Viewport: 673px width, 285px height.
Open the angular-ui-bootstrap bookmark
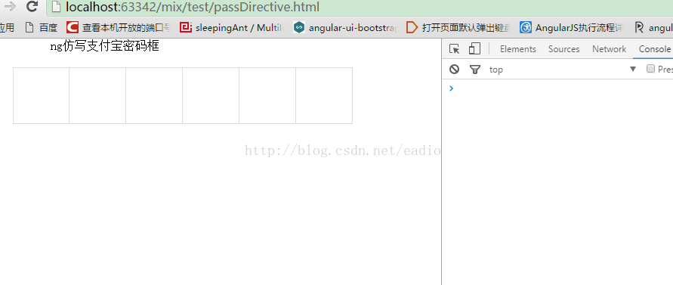point(345,27)
